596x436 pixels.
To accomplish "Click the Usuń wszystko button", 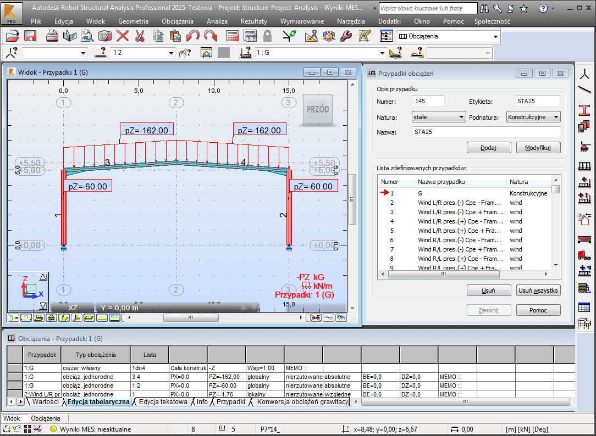I will click(x=538, y=290).
